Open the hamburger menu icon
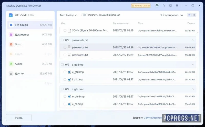The image size is (205, 127). point(177,6)
